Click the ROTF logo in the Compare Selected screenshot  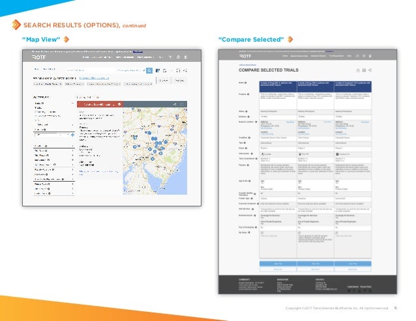click(245, 56)
